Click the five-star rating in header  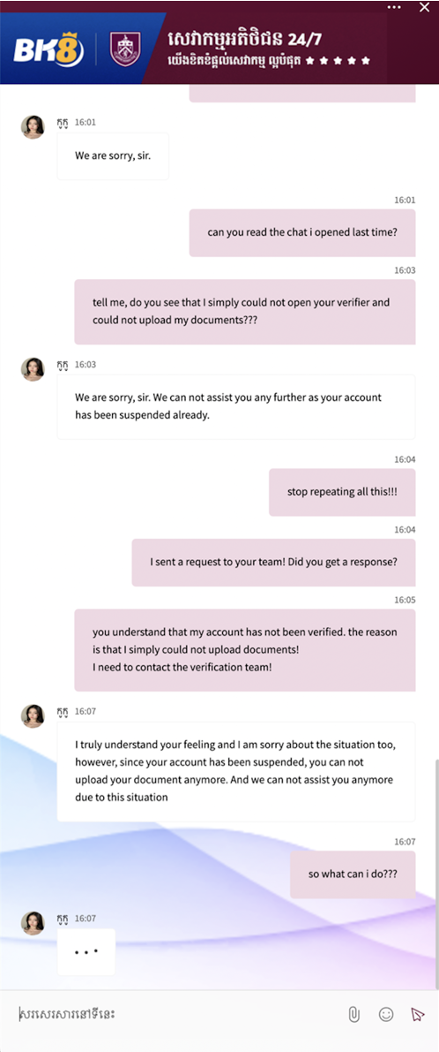[x=339, y=60]
